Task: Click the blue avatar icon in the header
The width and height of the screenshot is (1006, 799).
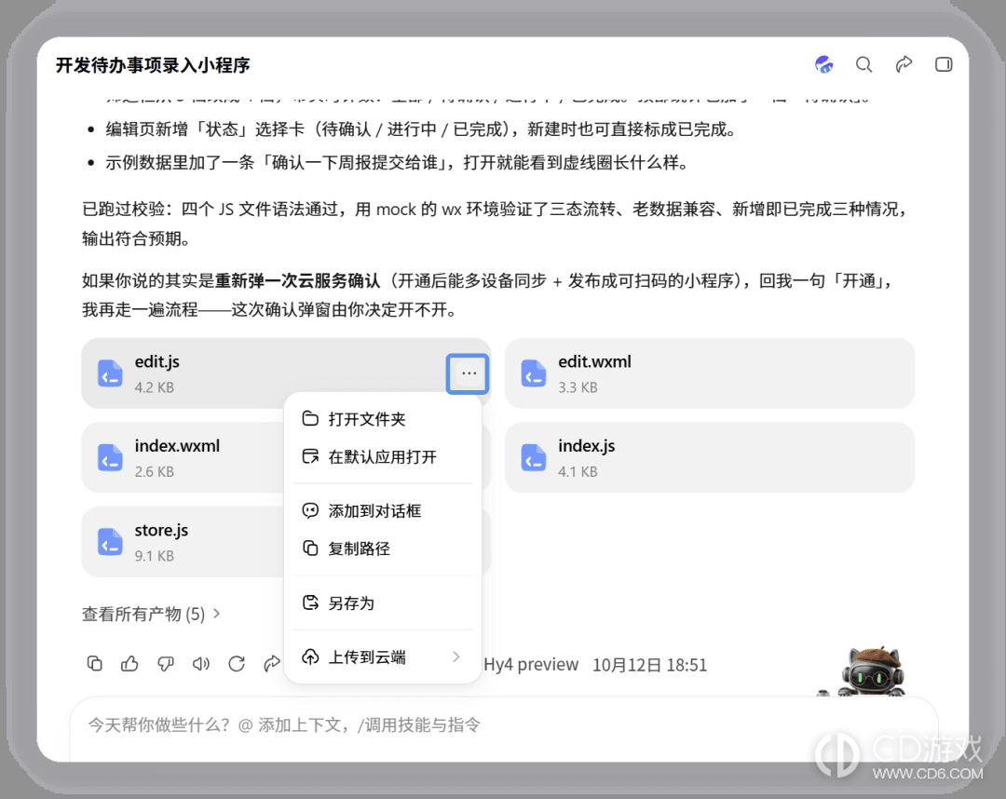Action: click(824, 64)
